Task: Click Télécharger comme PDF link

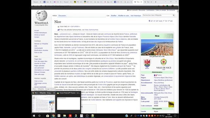Action: point(40,84)
